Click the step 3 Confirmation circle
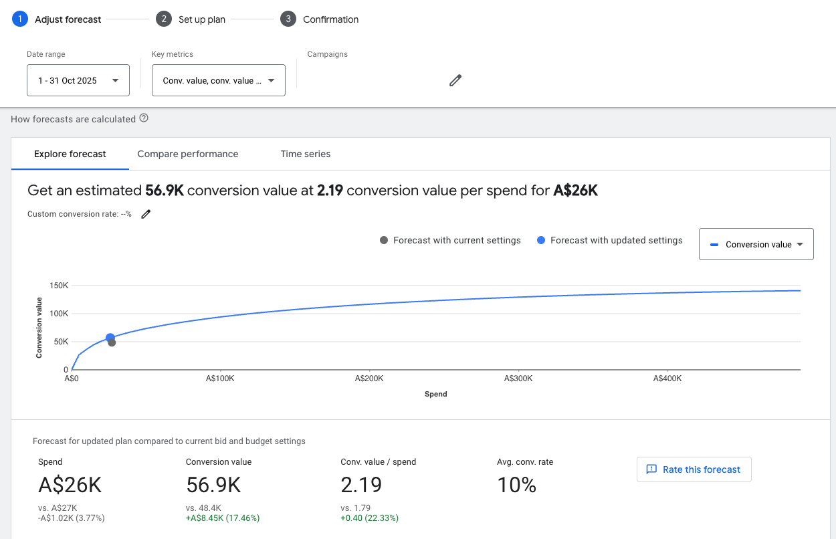The image size is (836, 539). [288, 19]
